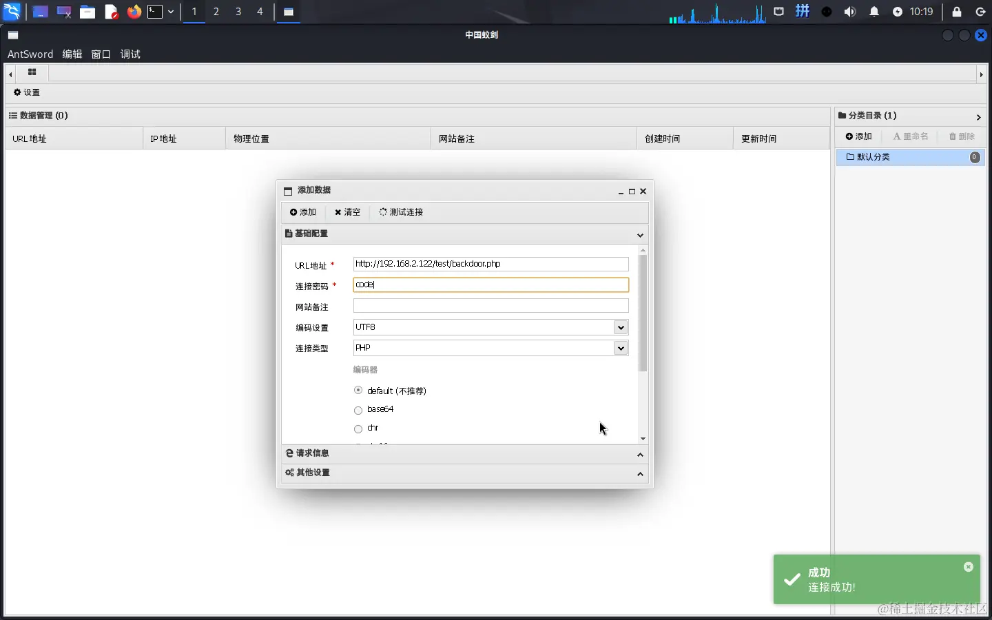Open the file manager panel icon

pos(87,12)
